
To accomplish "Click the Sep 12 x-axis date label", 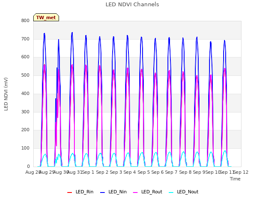I will [241, 172].
